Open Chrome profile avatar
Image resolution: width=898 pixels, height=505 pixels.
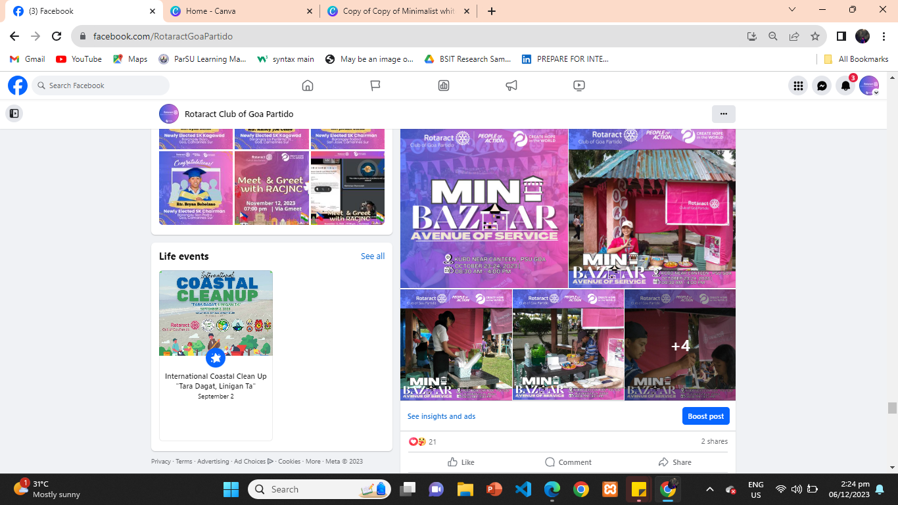[x=863, y=36]
